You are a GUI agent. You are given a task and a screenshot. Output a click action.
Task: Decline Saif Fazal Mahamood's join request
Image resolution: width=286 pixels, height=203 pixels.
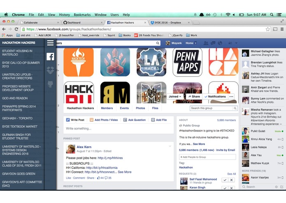point(231,180)
